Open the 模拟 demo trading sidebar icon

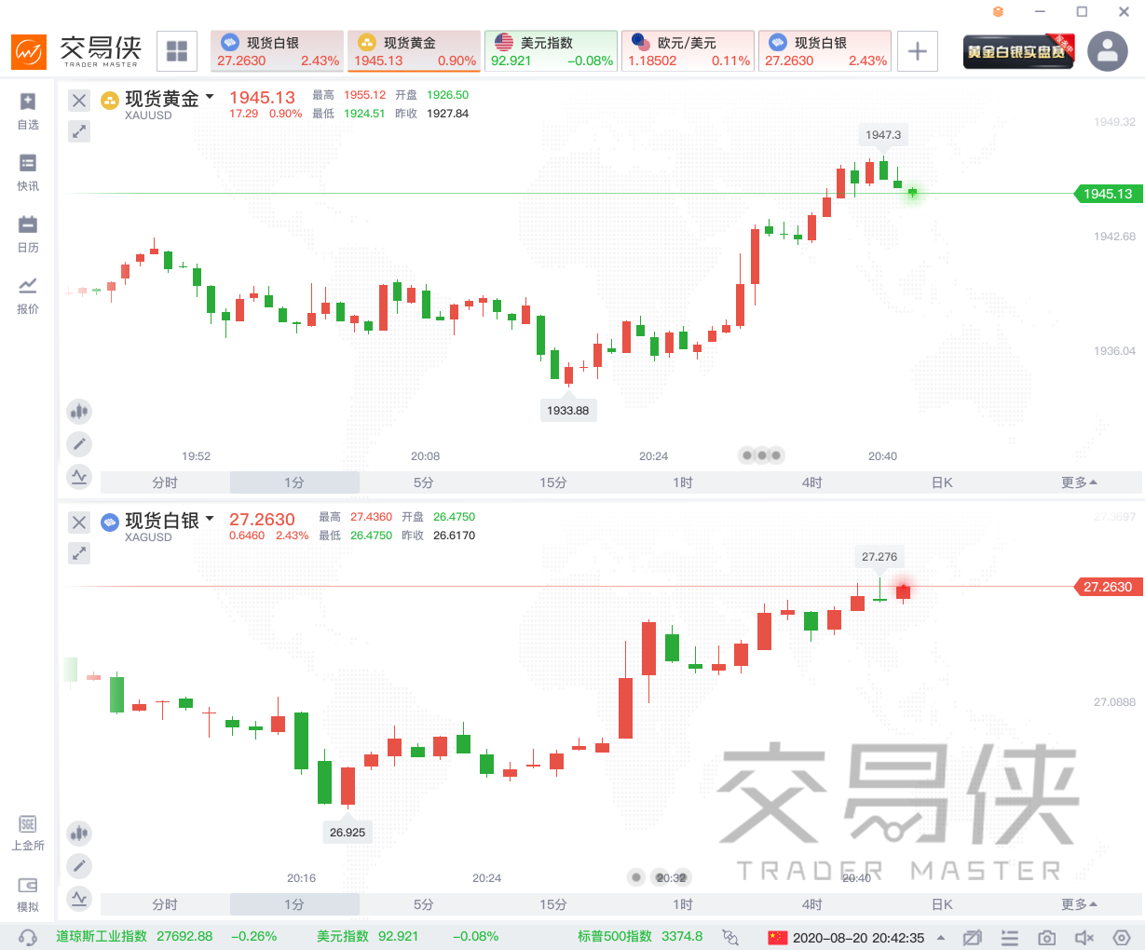(28, 894)
